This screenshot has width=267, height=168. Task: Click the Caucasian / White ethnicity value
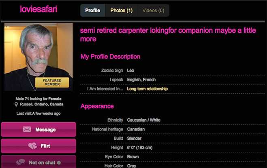[143, 120]
